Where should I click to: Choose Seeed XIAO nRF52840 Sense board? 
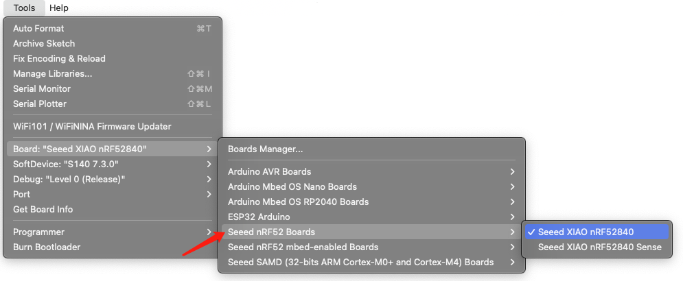point(597,247)
